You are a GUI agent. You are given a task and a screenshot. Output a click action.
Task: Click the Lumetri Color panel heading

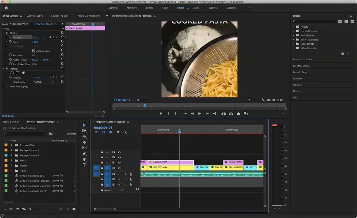click(x=300, y=72)
